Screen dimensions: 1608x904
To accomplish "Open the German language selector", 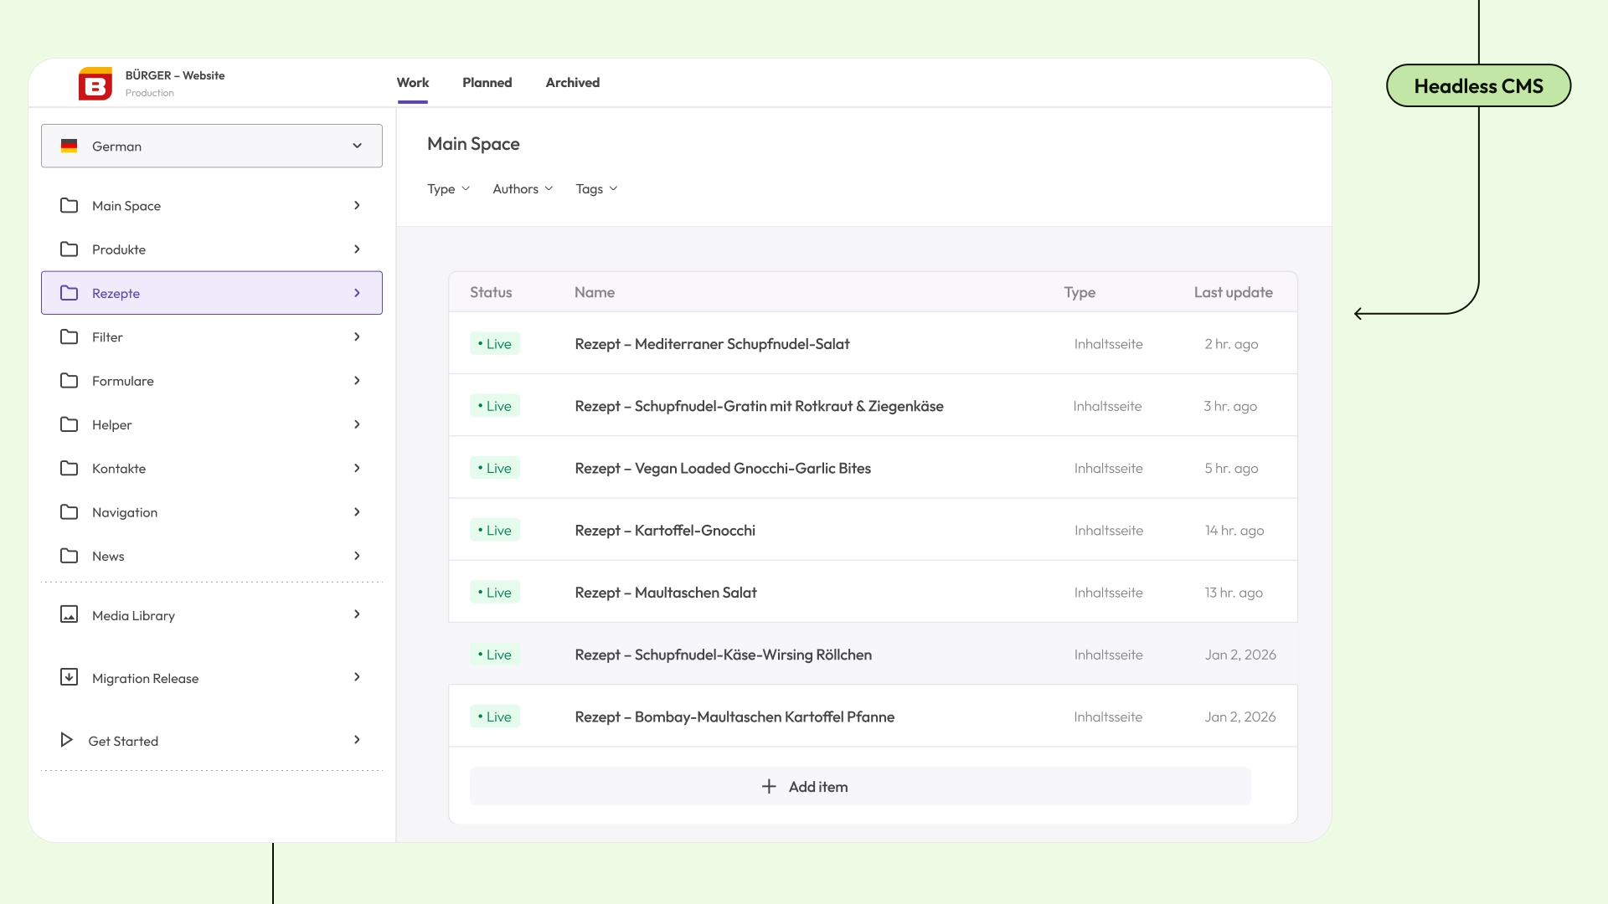I will pyautogui.click(x=211, y=145).
